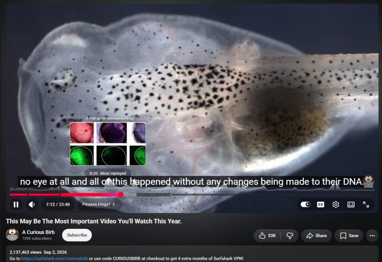Click the red progress scrubber handle

tap(120, 194)
